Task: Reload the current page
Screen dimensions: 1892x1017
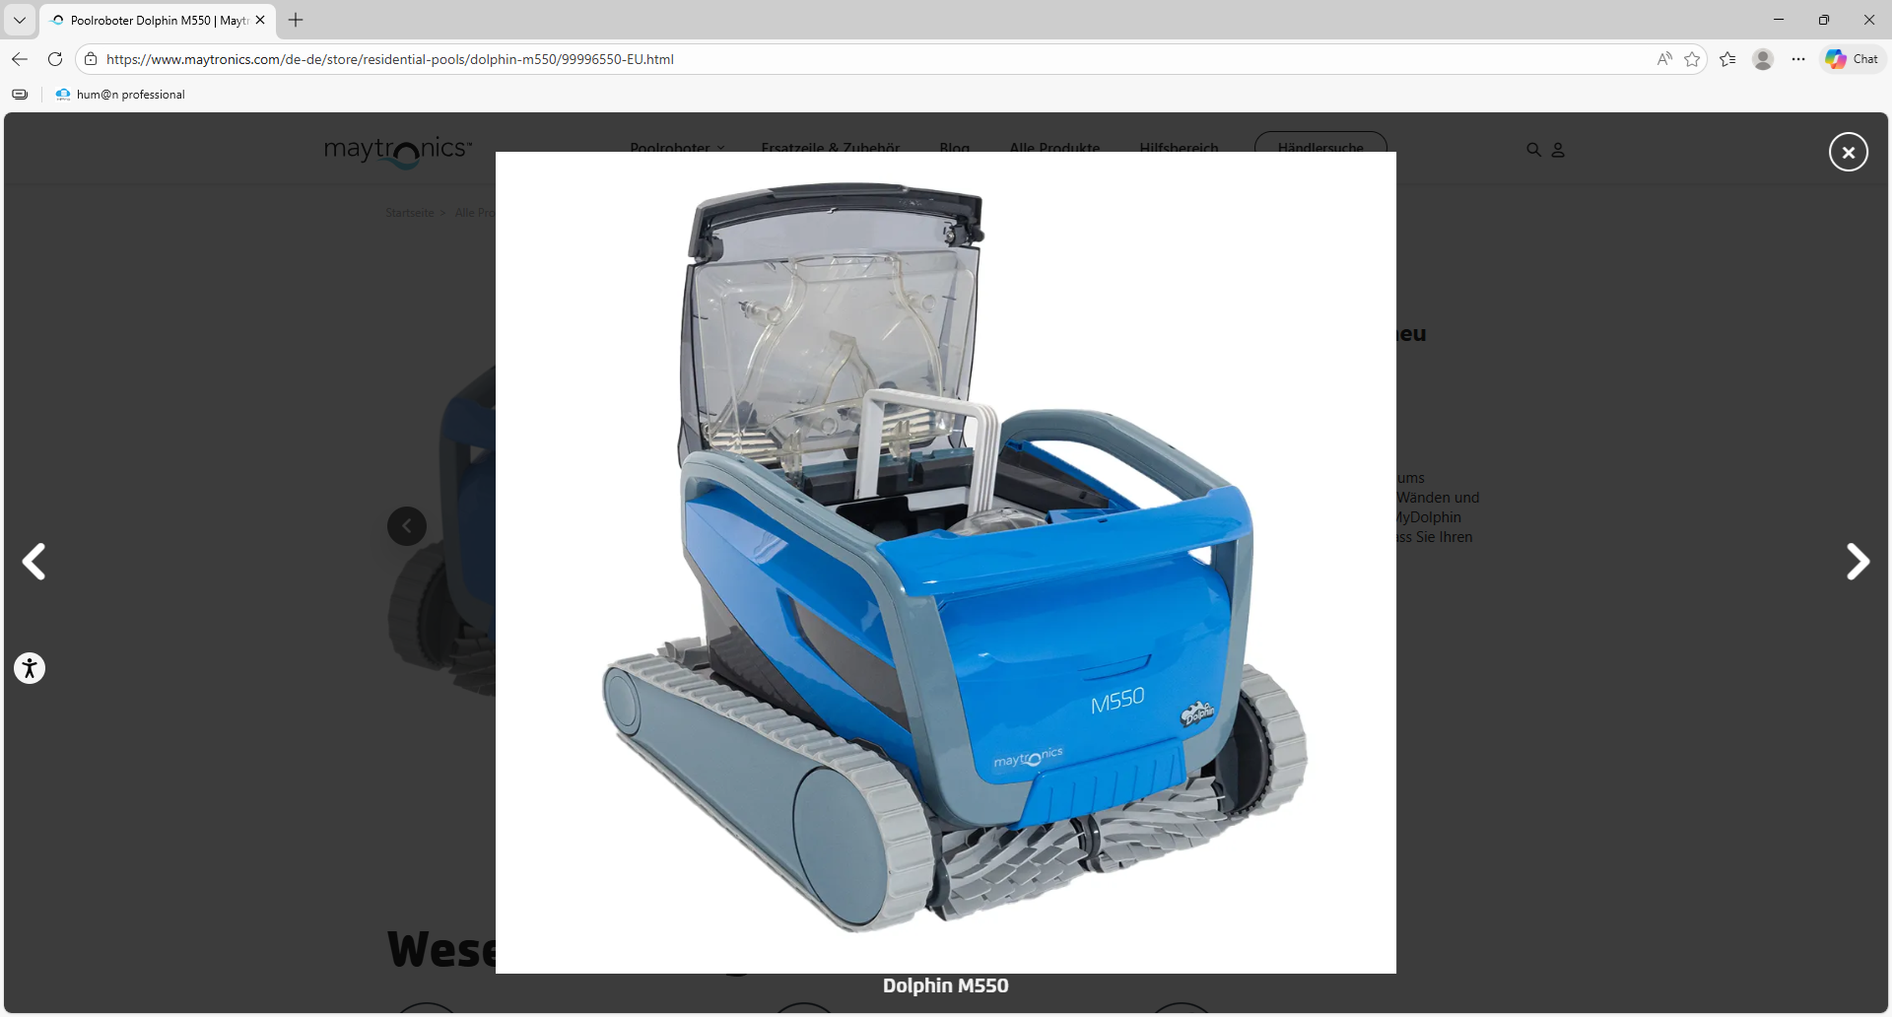Action: coord(55,59)
